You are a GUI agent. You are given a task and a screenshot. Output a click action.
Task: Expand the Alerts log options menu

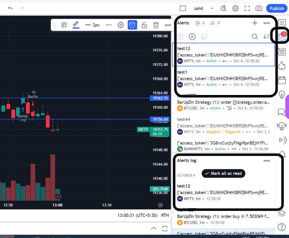click(x=267, y=160)
